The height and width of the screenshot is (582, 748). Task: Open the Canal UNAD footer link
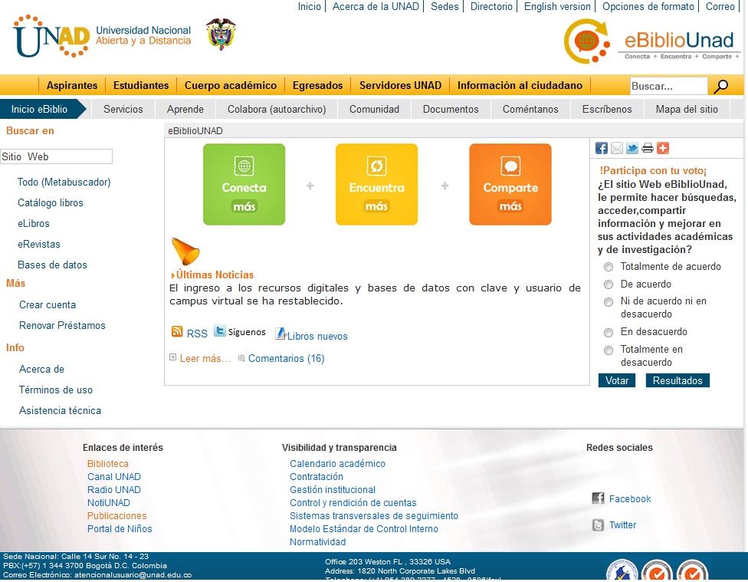click(114, 476)
